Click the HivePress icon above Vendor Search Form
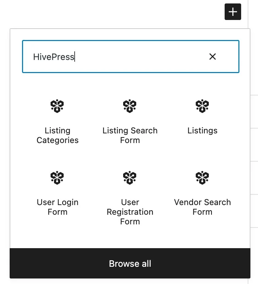 202,178
